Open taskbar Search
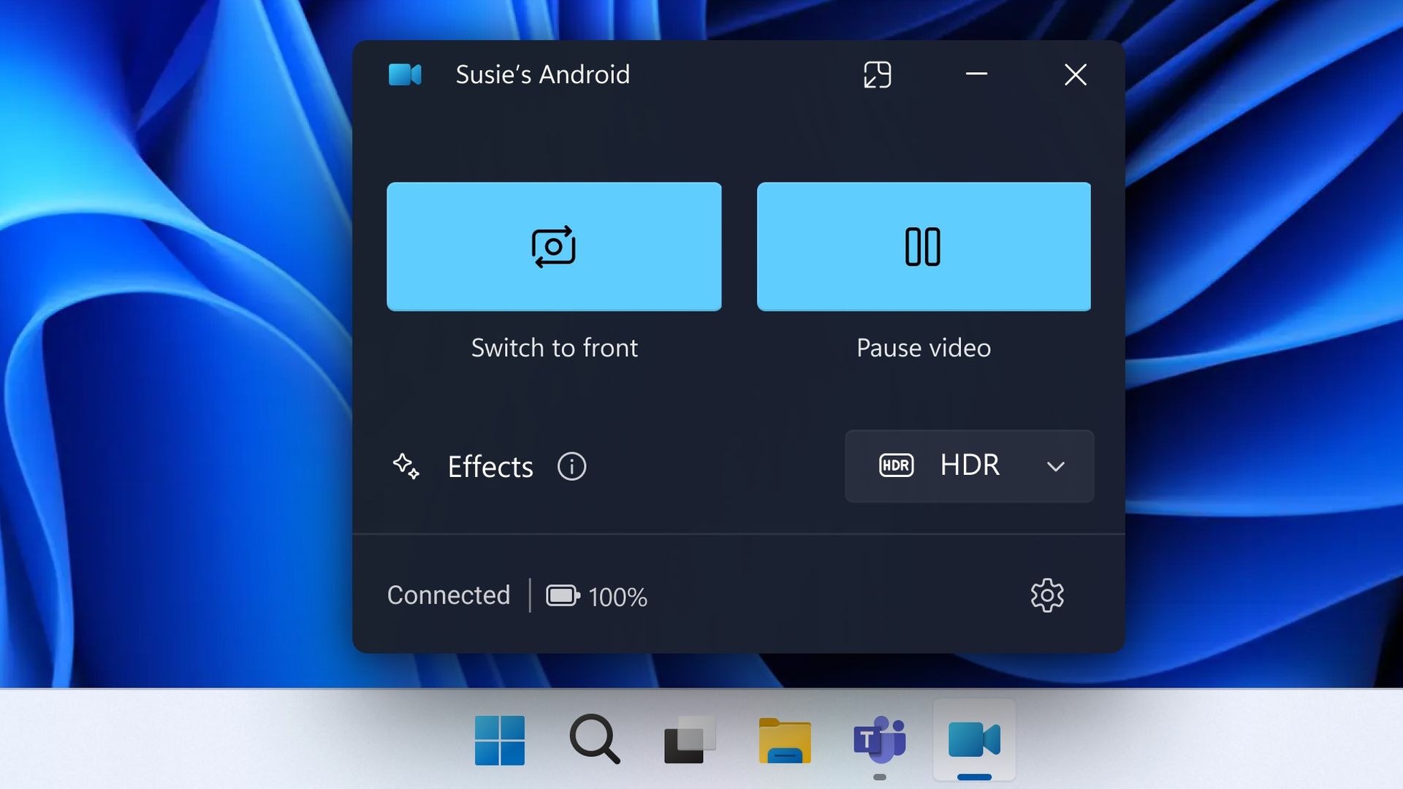 (595, 740)
